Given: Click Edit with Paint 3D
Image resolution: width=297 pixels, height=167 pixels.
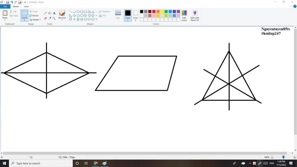Looking at the screenshot, I should [195, 16].
